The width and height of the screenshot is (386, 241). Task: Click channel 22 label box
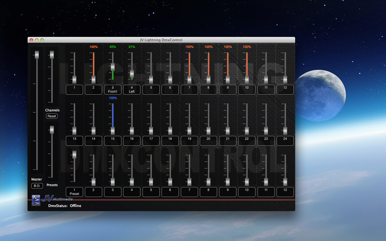[x=247, y=141]
